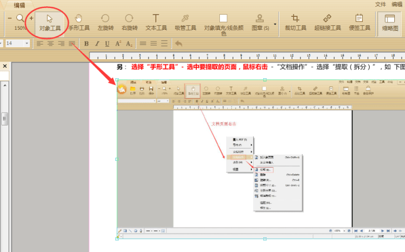Expand the 图章 stamp dropdown arrow
The height and width of the screenshot is (252, 405).
tap(275, 24)
